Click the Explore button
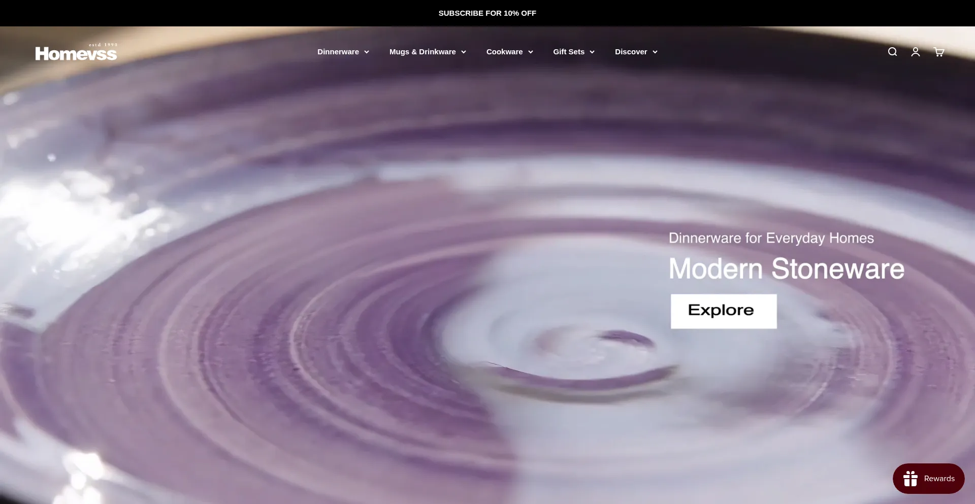This screenshot has width=975, height=504. 724,311
